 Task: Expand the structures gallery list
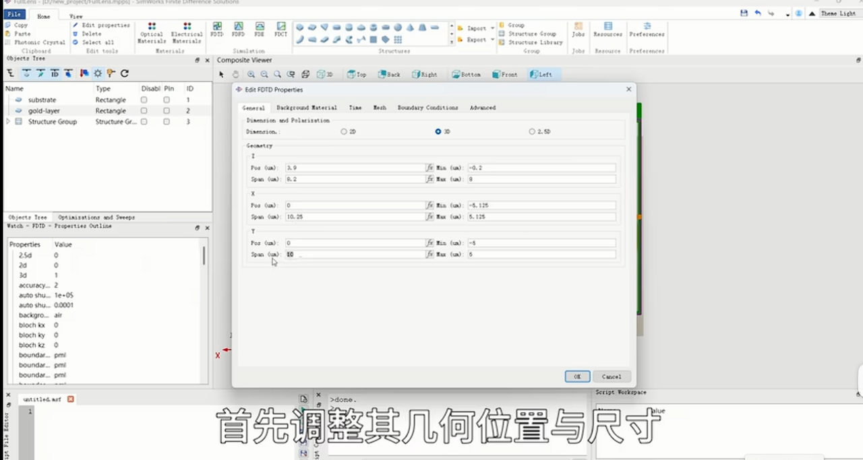pos(451,42)
